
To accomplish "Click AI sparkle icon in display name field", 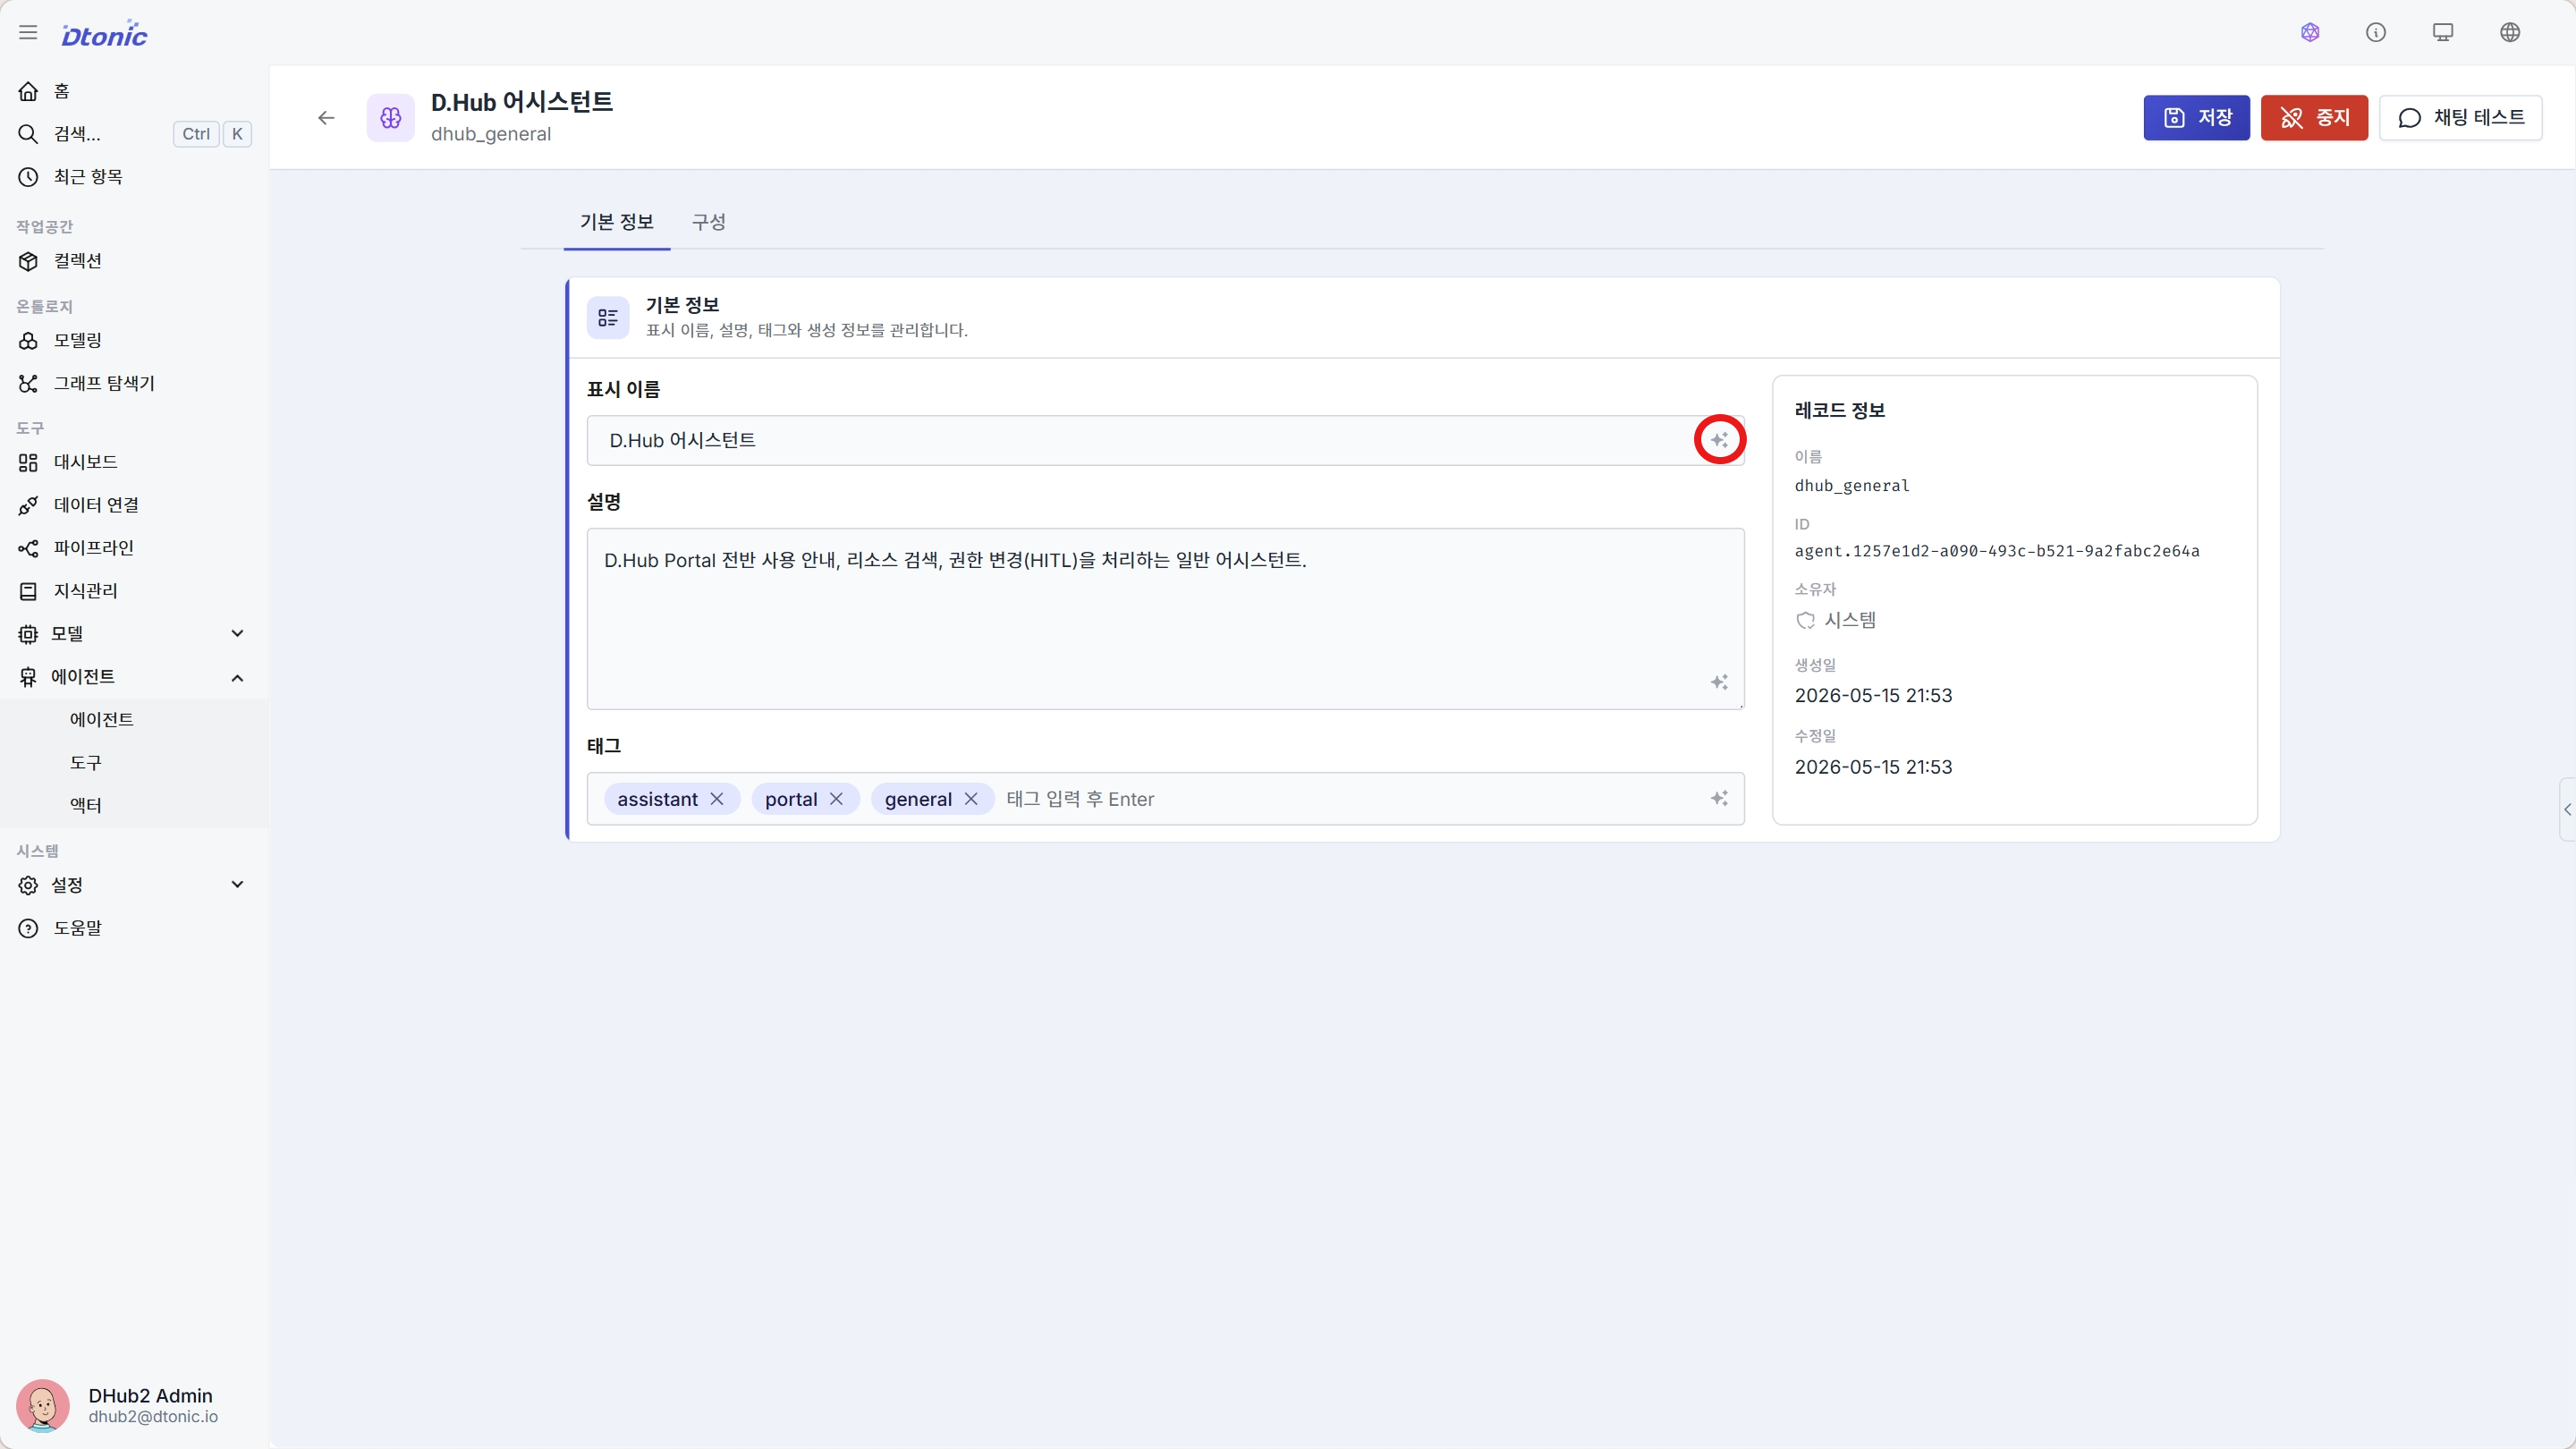I will click(1719, 440).
